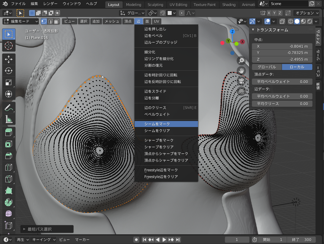Select the Measure tool
324x244 pixels.
pos(9,119)
